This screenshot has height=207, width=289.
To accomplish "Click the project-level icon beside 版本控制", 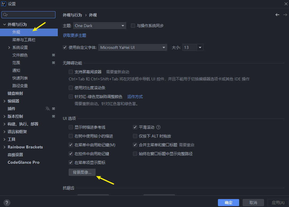I will [x=54, y=116].
